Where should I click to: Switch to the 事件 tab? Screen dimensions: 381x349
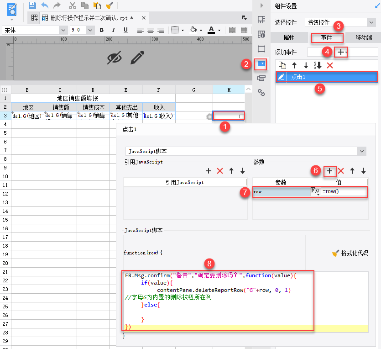point(326,37)
